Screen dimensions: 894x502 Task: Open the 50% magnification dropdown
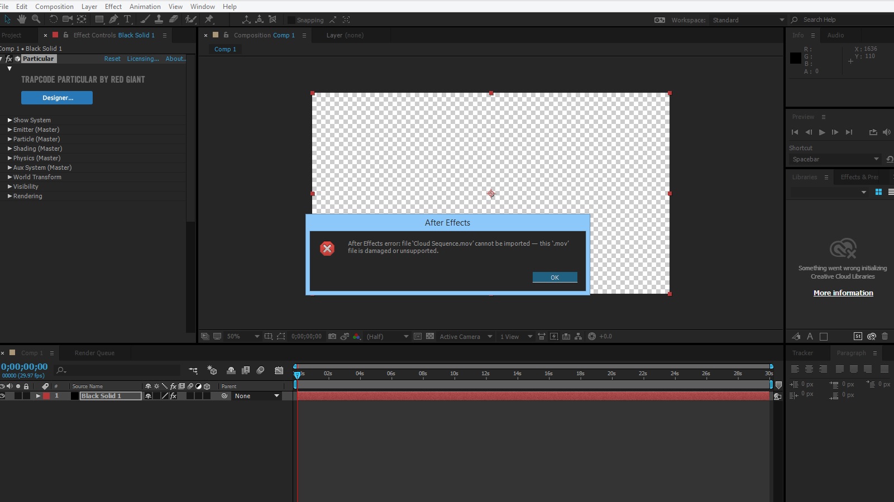(x=242, y=337)
